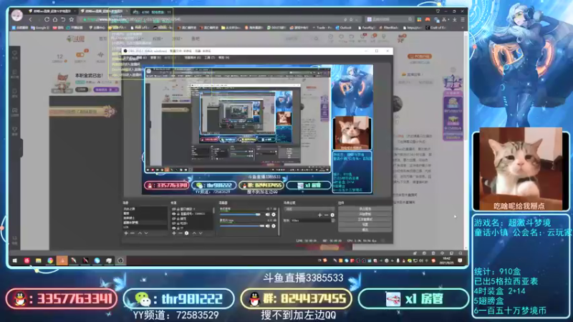Move the selected source down in OBS
The width and height of the screenshot is (573, 322).
(x=201, y=233)
